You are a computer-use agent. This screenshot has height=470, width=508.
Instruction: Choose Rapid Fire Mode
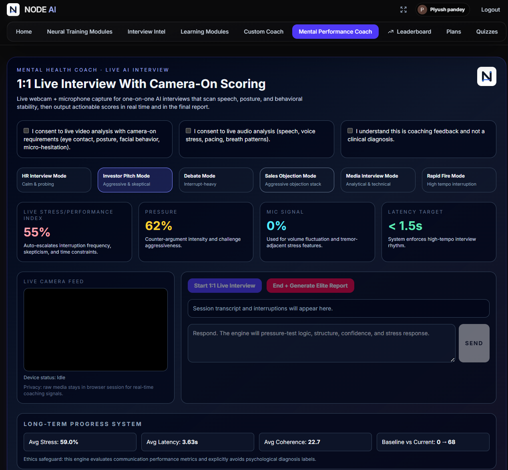point(459,180)
